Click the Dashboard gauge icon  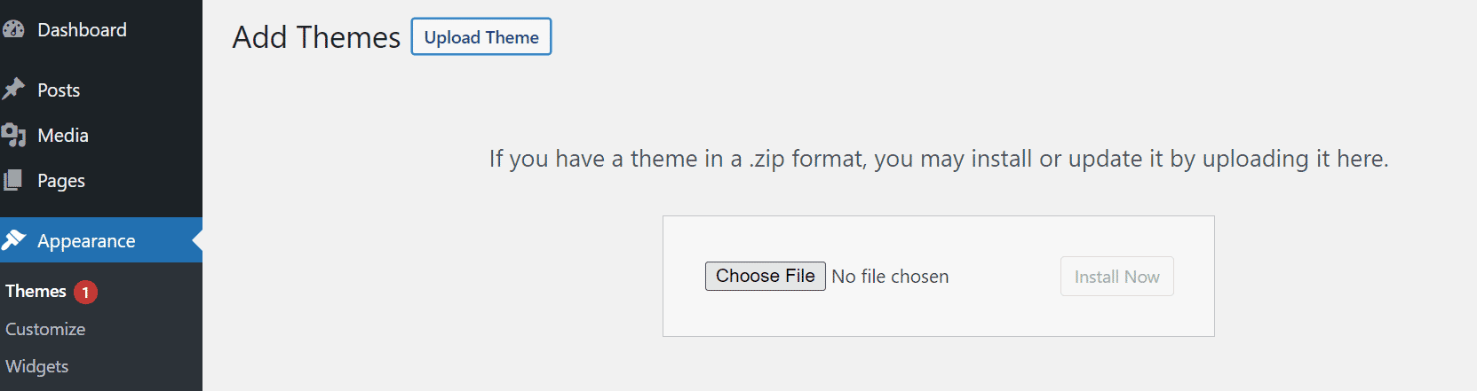point(13,29)
